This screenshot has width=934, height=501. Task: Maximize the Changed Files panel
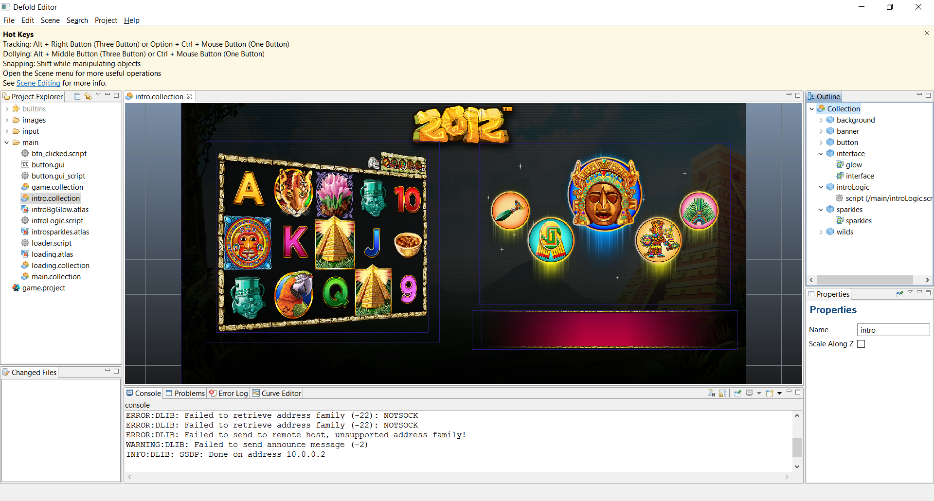116,371
